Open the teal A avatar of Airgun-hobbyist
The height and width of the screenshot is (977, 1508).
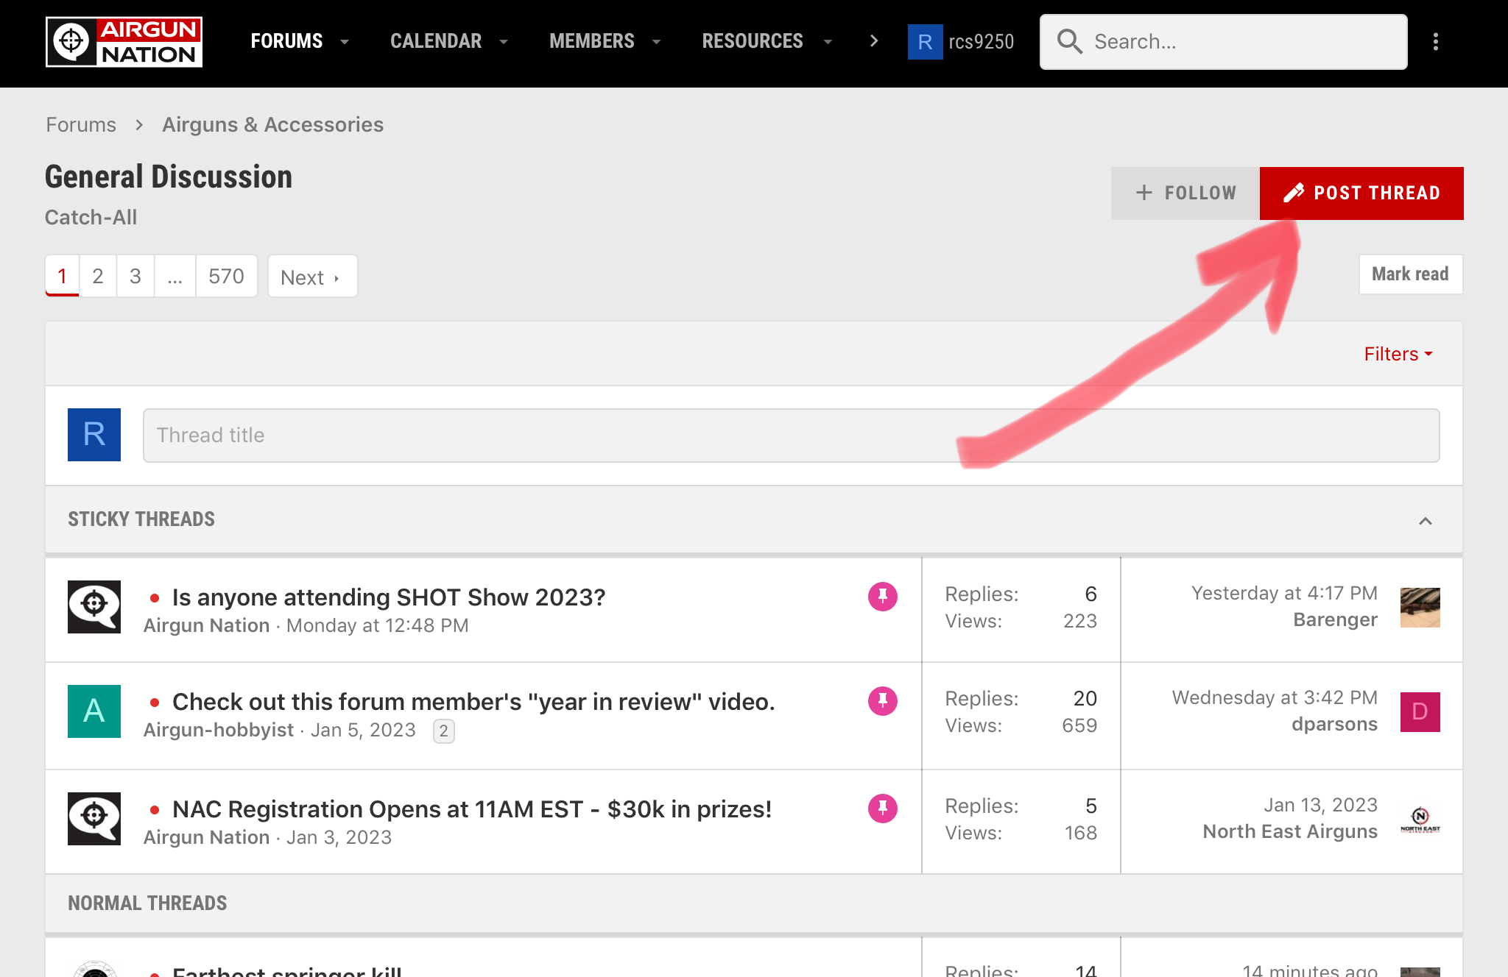tap(94, 711)
